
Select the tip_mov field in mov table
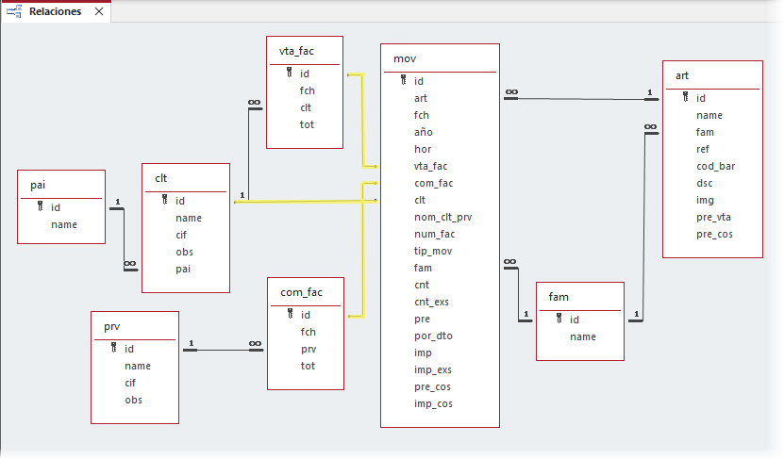point(433,251)
